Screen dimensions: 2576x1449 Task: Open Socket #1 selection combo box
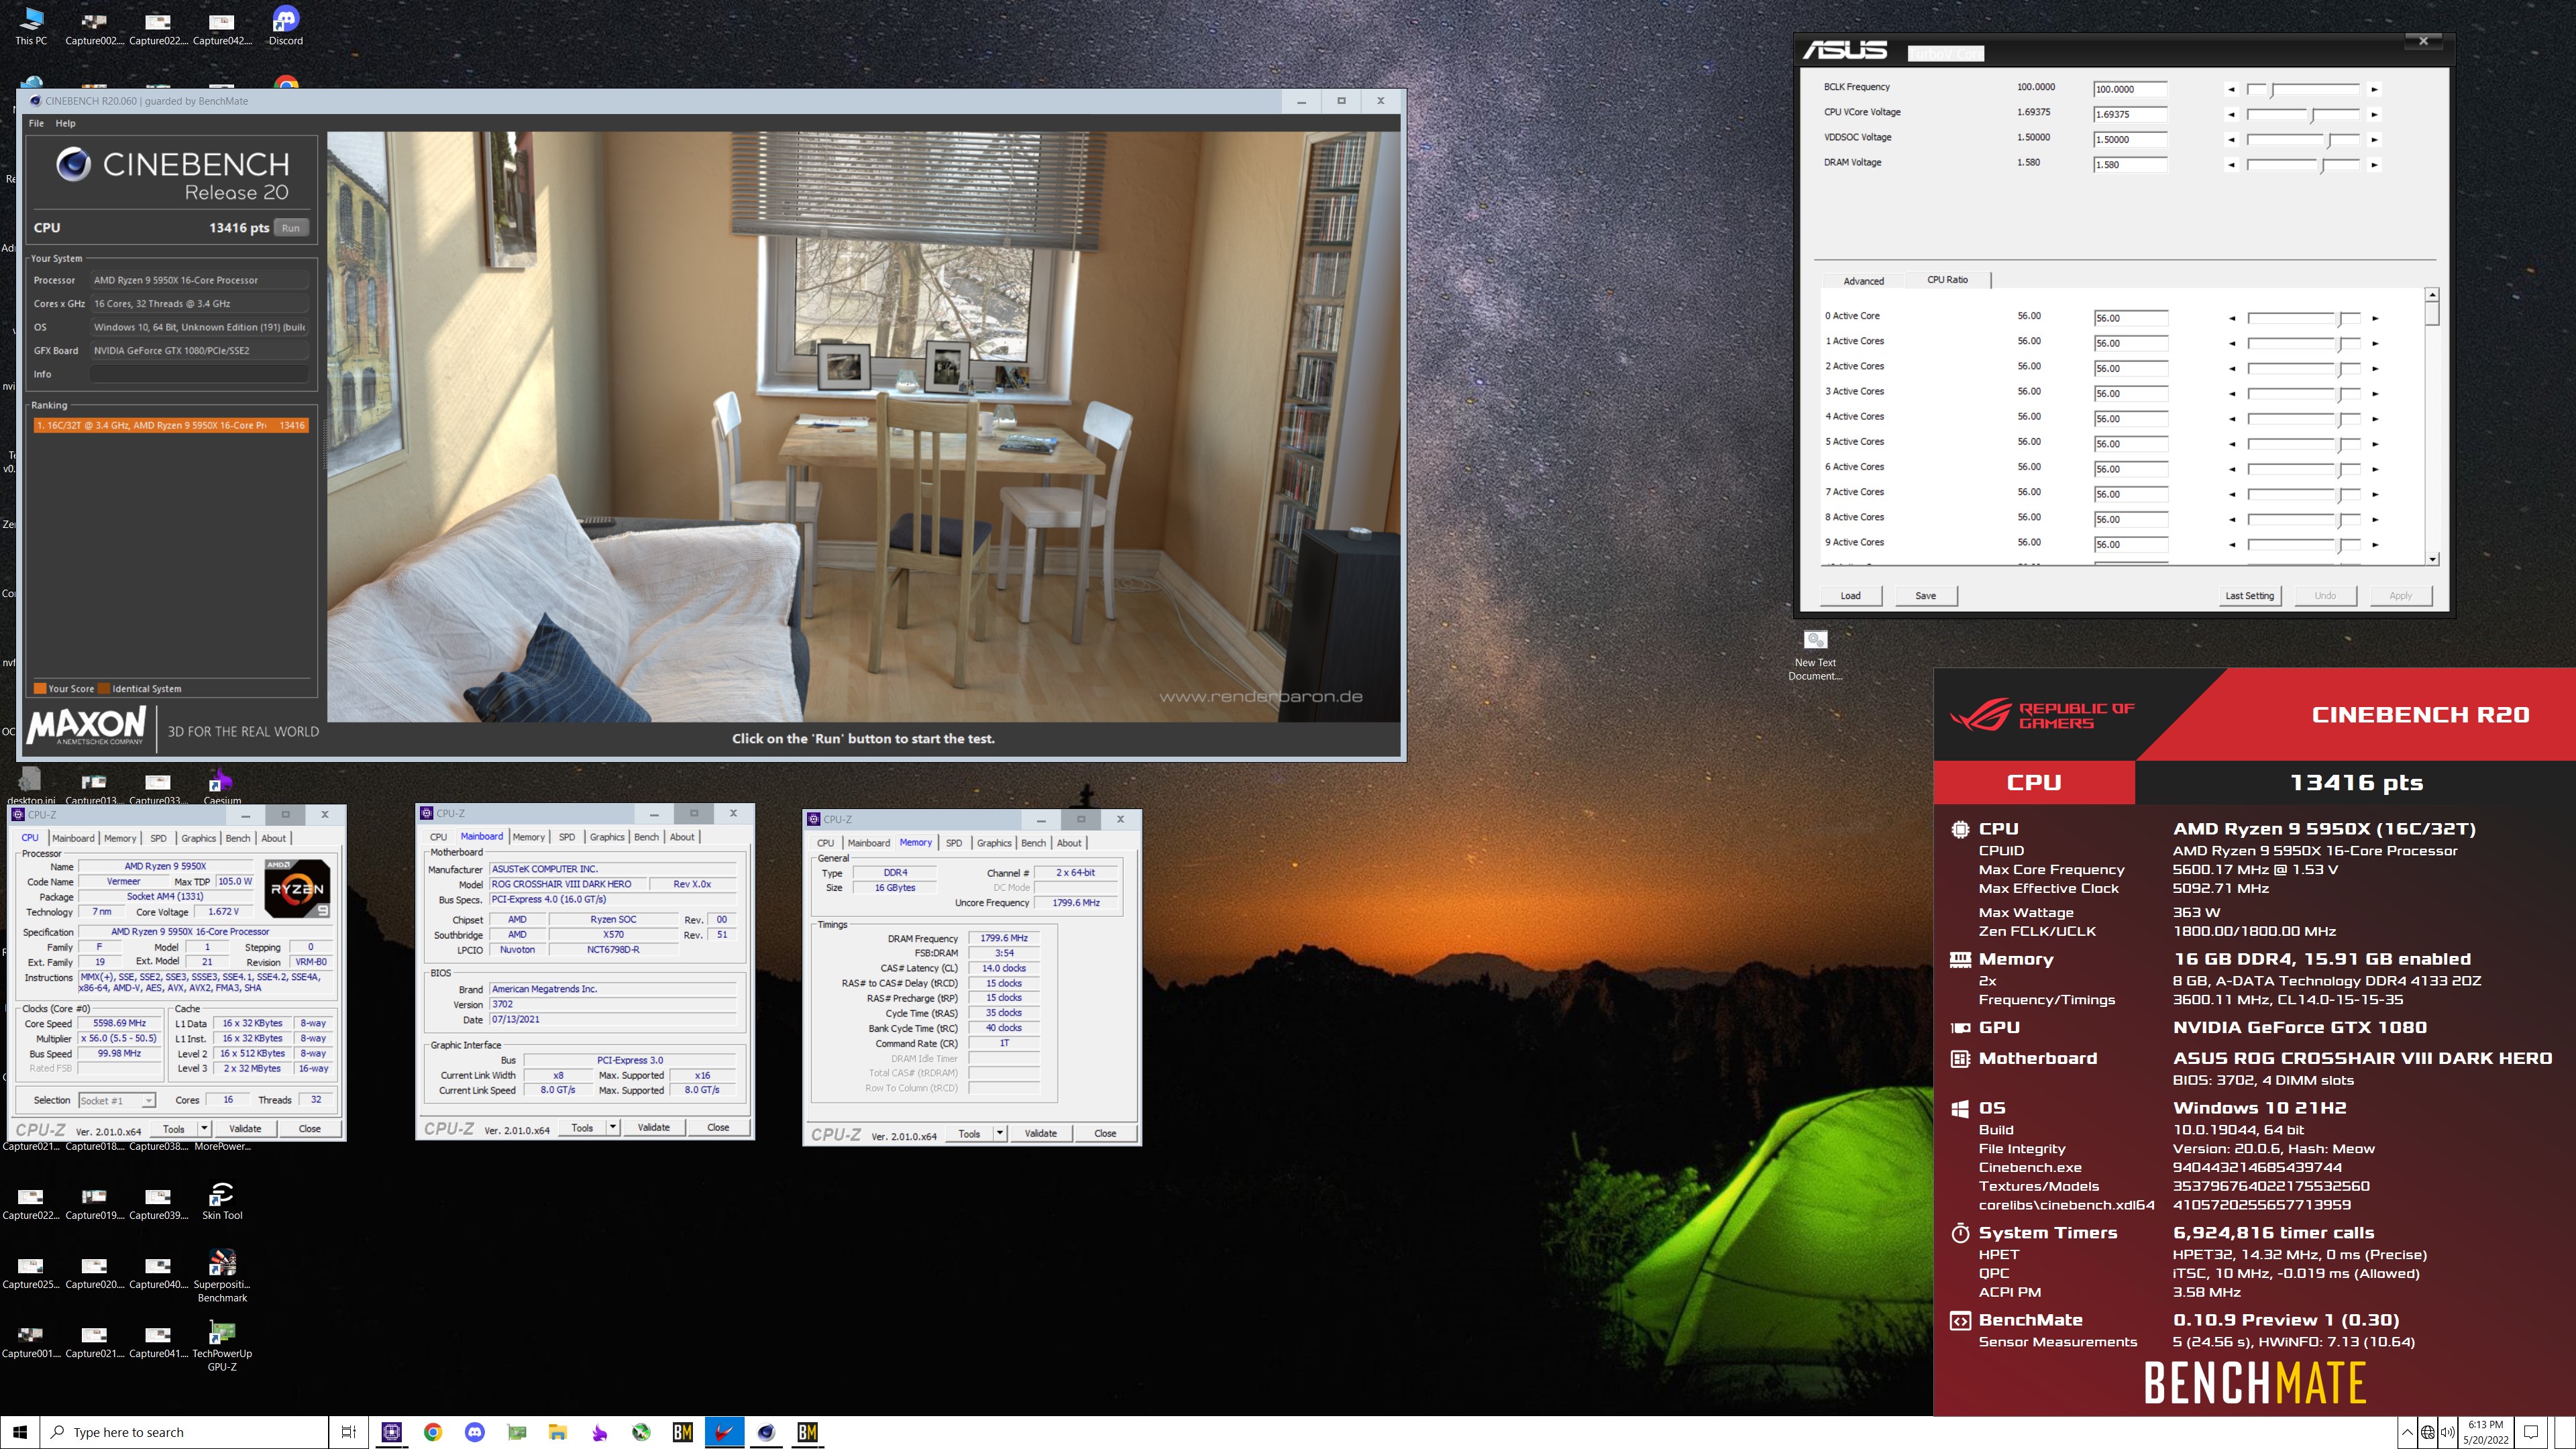pyautogui.click(x=117, y=1100)
